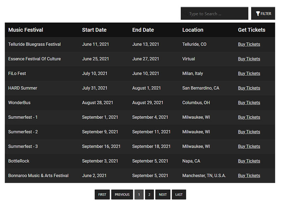283x205 pixels.
Task: Select page 1 in pagination
Action: point(139,194)
